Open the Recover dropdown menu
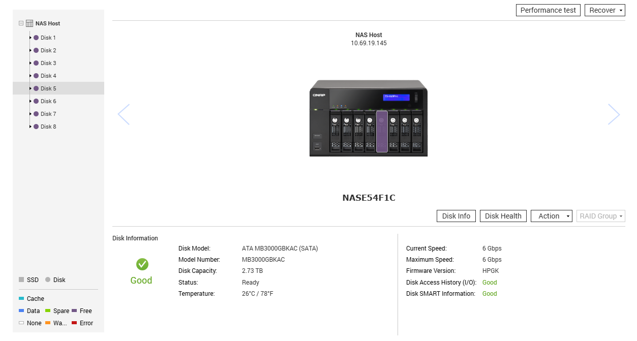637x341 pixels. coord(604,10)
